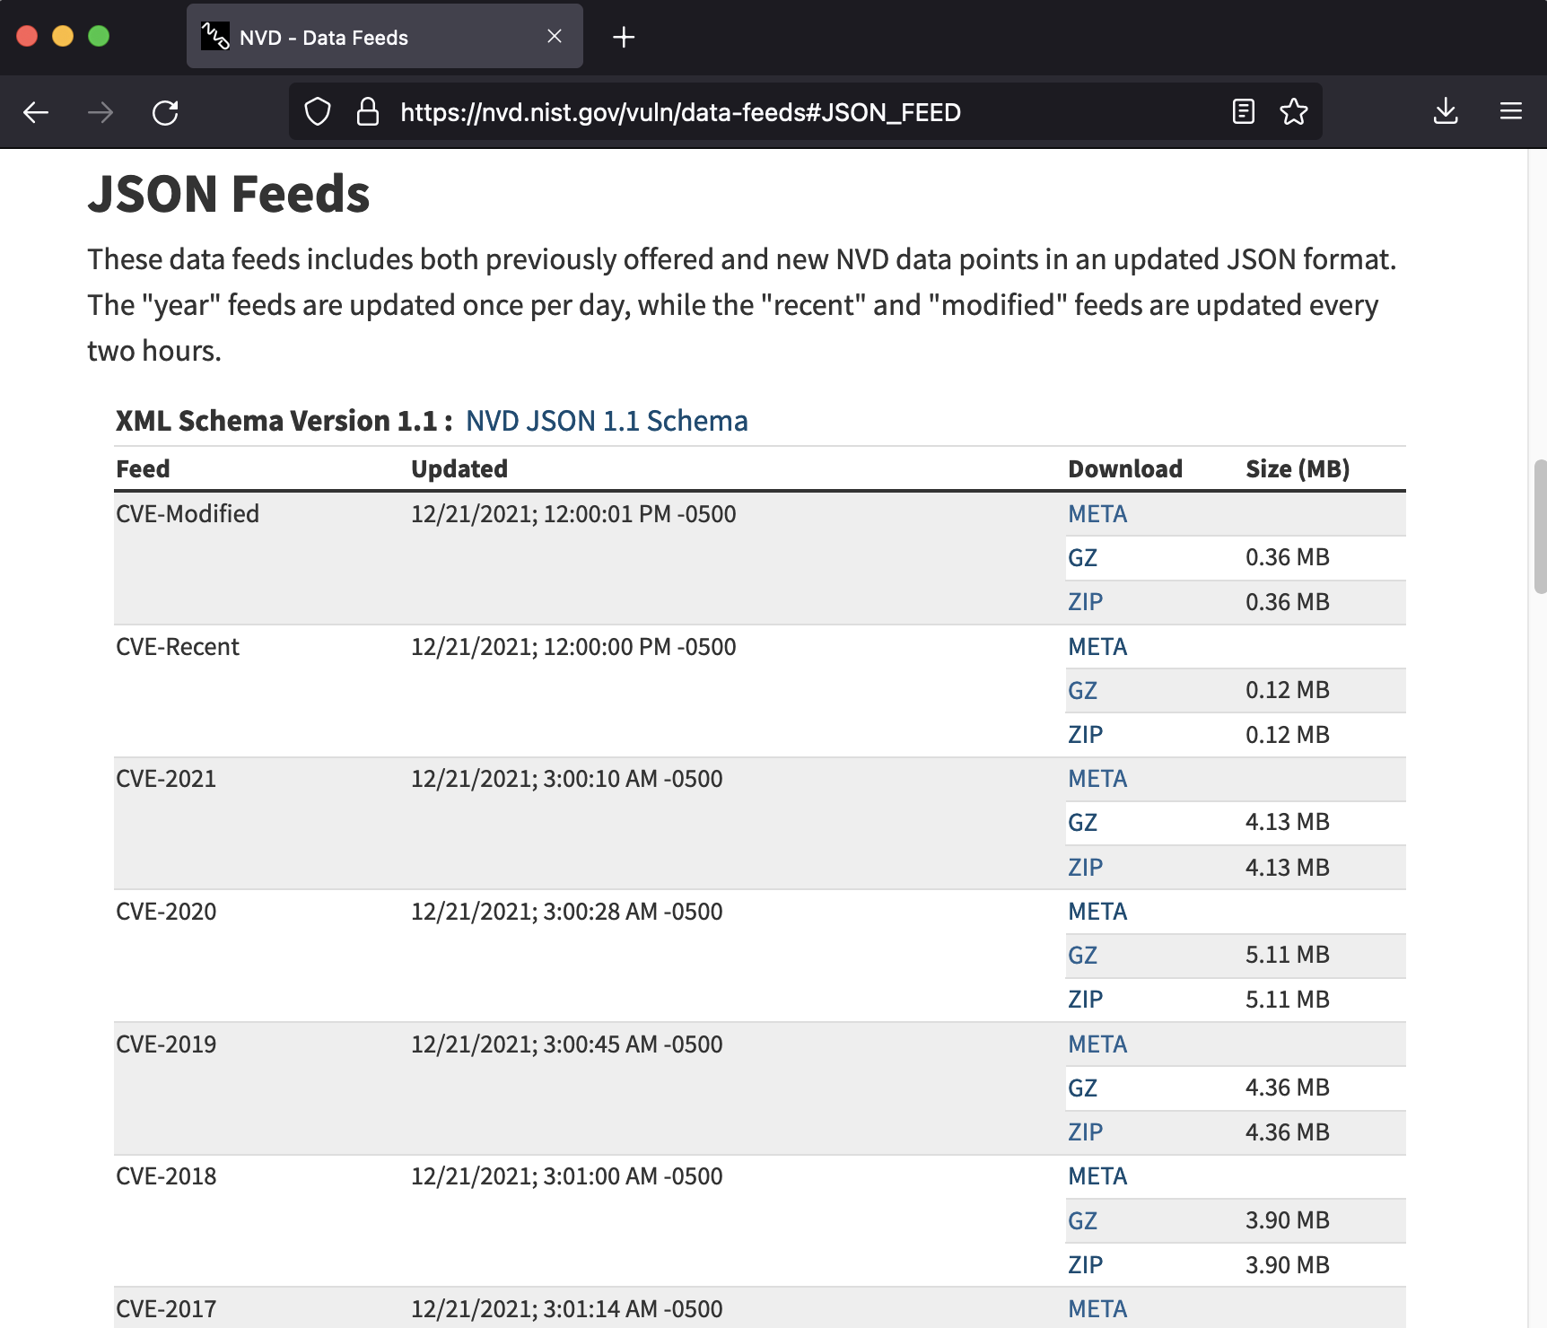Screen dimensions: 1547x1328
Task: Bookmark this page with the star icon
Action: click(x=1293, y=112)
